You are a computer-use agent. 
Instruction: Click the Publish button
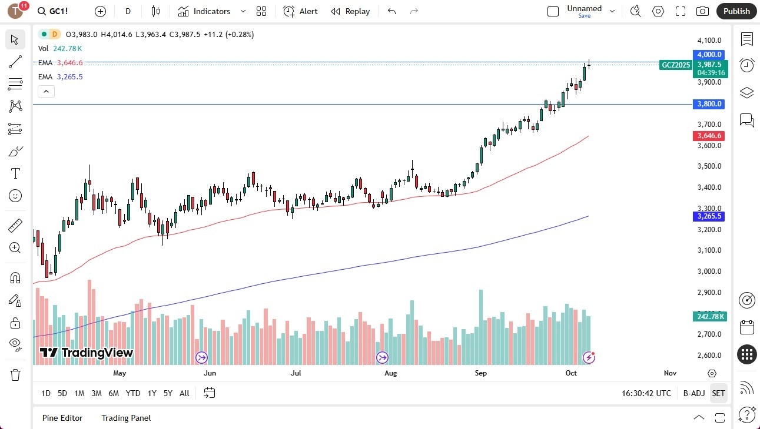[736, 11]
